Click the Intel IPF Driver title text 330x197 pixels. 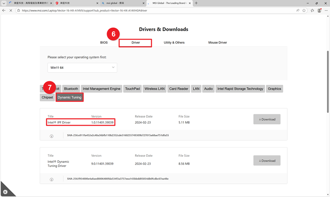point(59,122)
